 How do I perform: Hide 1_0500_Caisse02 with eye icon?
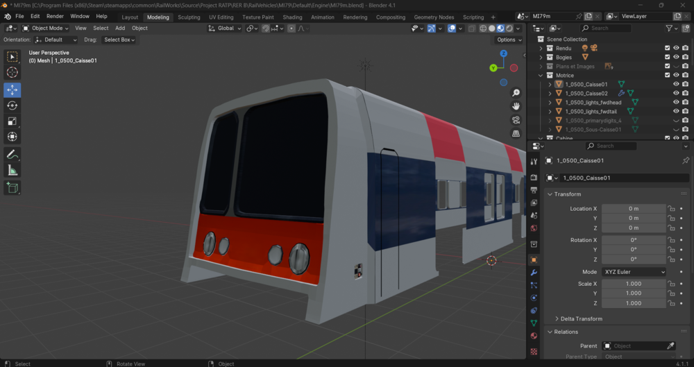click(x=676, y=94)
